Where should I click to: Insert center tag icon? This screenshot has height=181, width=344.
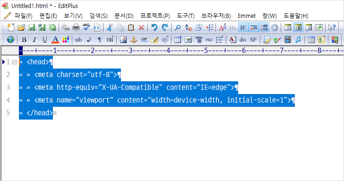pos(199,40)
